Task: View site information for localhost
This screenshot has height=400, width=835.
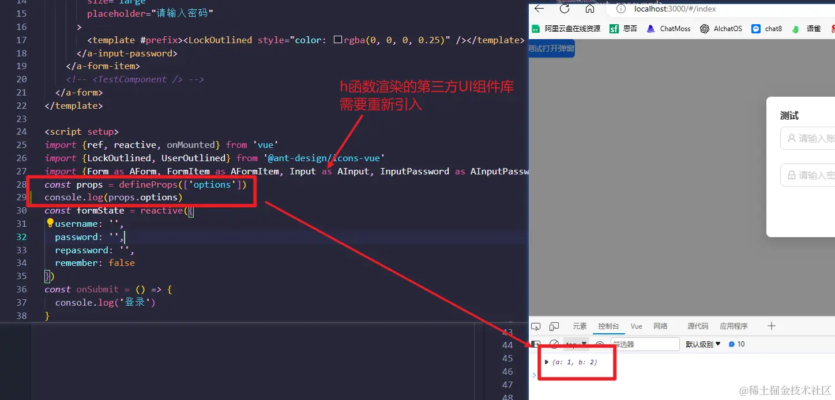Action: tap(621, 9)
